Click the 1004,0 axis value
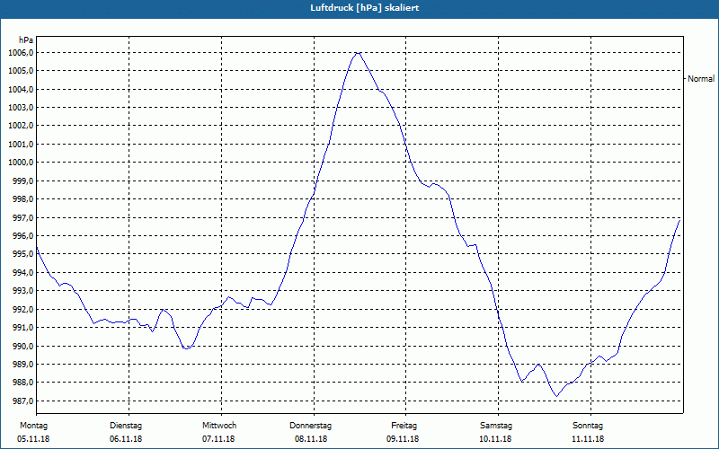 [21, 89]
